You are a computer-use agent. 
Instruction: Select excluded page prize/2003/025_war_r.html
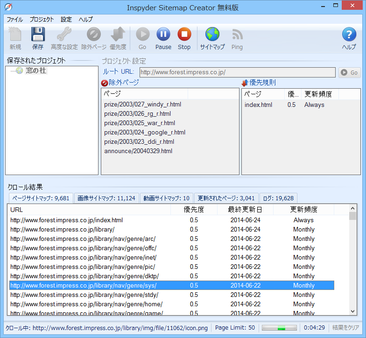pyautogui.click(x=140, y=123)
